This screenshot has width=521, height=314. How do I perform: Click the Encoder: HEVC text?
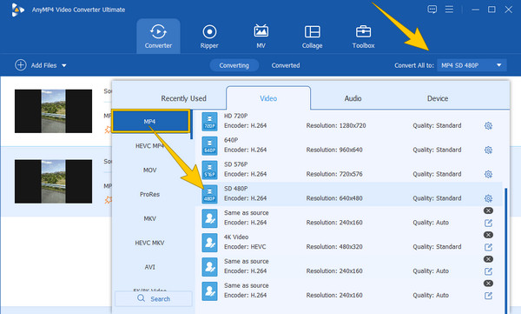(x=245, y=247)
